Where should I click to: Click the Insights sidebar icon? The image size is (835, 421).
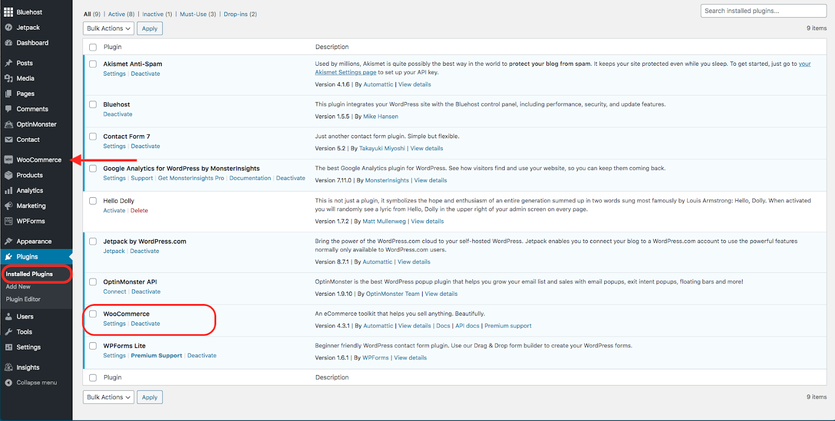pyautogui.click(x=8, y=367)
